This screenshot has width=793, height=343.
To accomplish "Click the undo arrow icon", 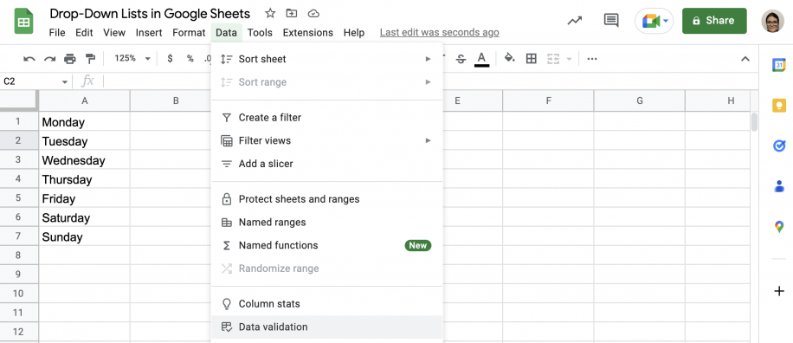I will [x=29, y=59].
